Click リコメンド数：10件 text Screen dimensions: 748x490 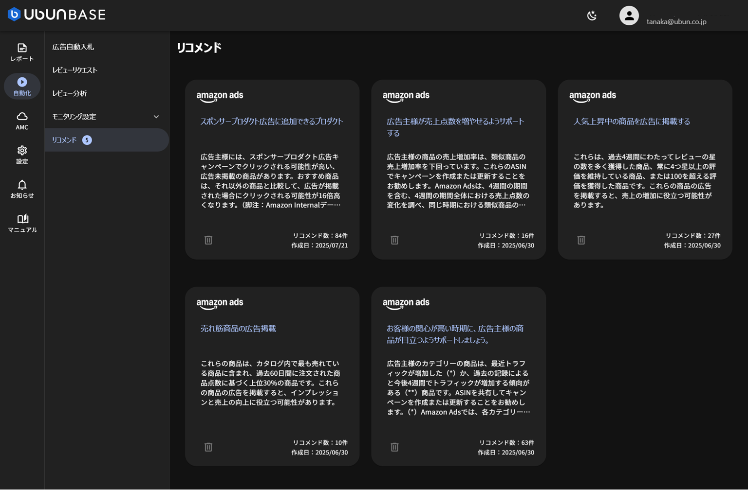tap(320, 443)
